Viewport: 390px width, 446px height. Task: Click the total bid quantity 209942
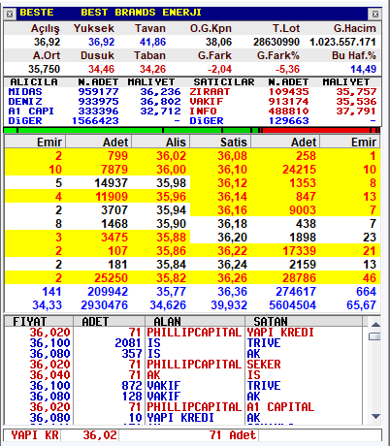coord(108,292)
